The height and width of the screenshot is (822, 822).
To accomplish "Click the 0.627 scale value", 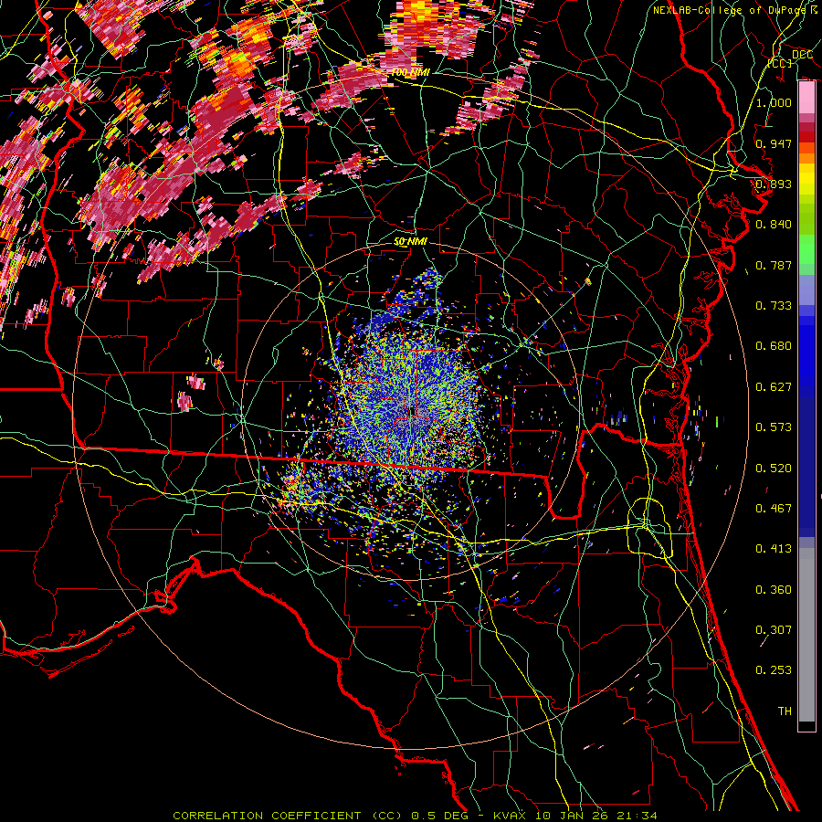I will point(774,387).
